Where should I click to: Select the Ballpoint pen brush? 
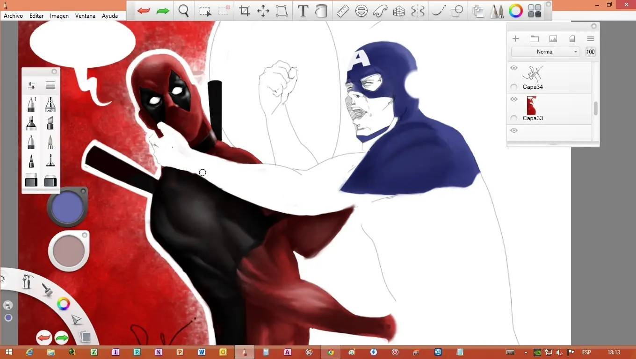point(31,142)
